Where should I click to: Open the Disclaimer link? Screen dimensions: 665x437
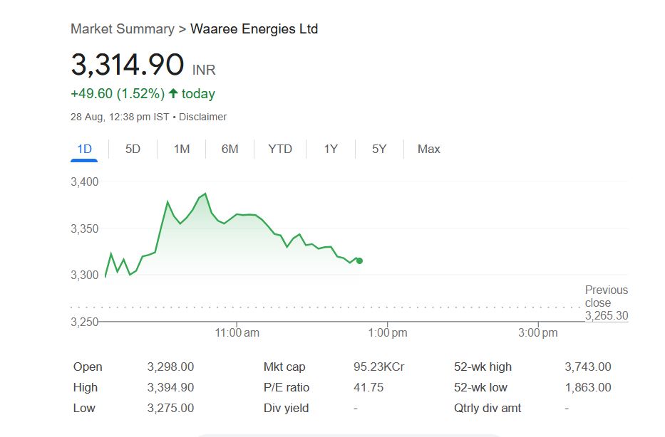(202, 117)
